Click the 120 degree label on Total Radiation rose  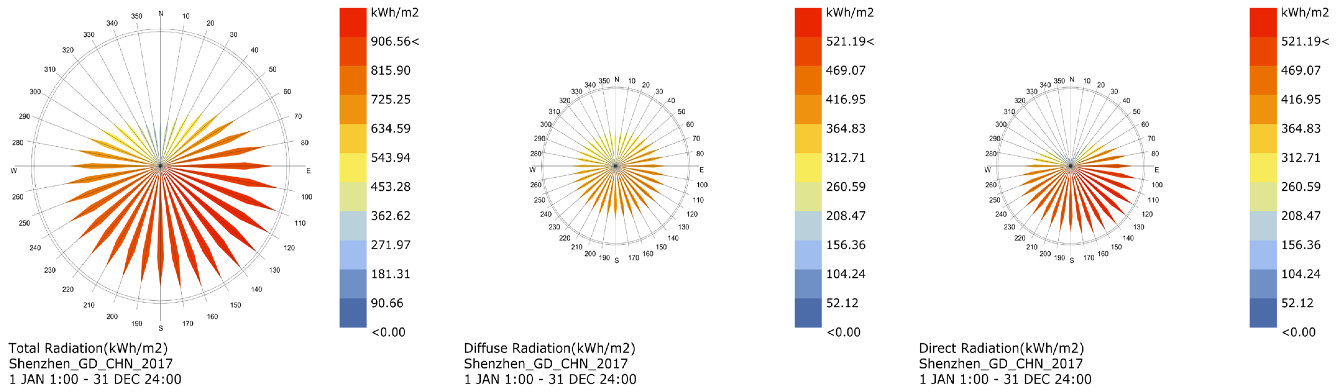(x=289, y=248)
